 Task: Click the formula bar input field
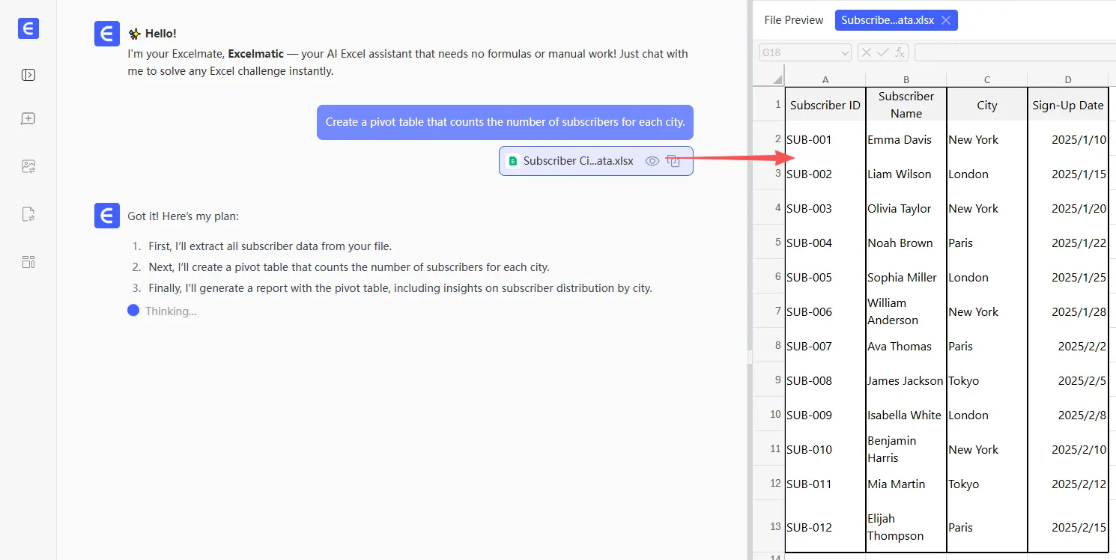click(1014, 52)
